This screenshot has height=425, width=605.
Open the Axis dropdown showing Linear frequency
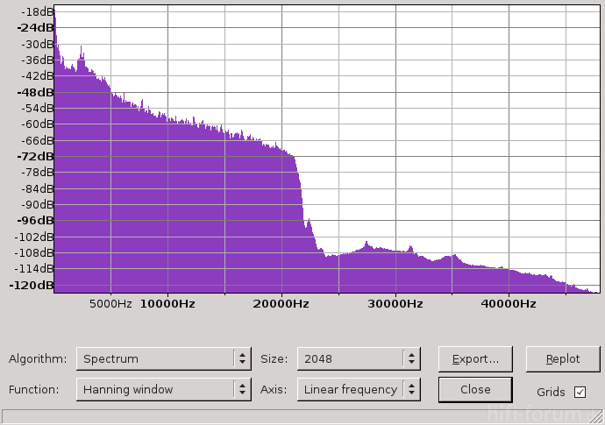tap(359, 390)
